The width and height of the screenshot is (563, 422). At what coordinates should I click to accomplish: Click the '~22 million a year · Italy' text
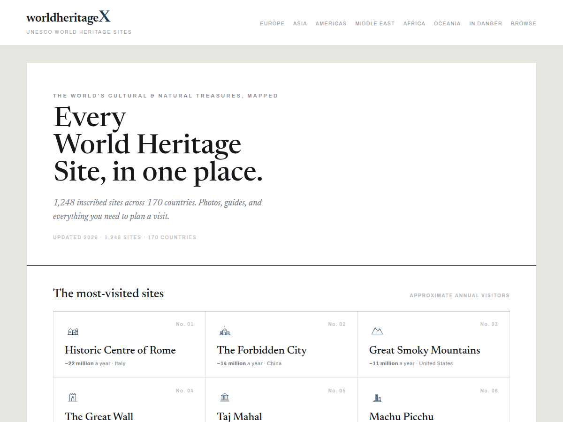tap(95, 363)
